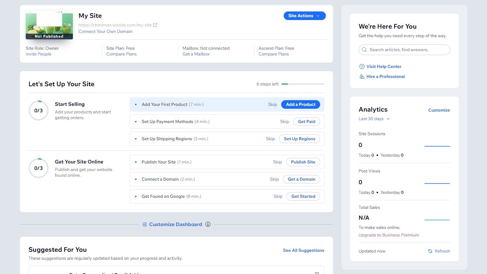Viewport: 487px width, 274px height.
Task: Click the Refresh arrows icon in Analytics
Action: (430, 251)
